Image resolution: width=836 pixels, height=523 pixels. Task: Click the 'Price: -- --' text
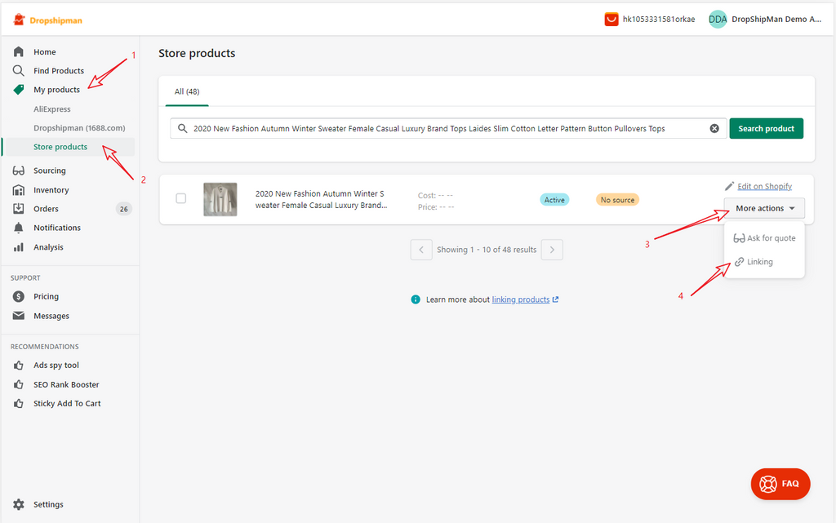pyautogui.click(x=436, y=206)
